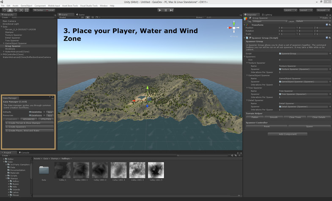Expand GameObject Spawner in Hierarchy
Viewport: 332px width, 201px height.
tap(4, 43)
